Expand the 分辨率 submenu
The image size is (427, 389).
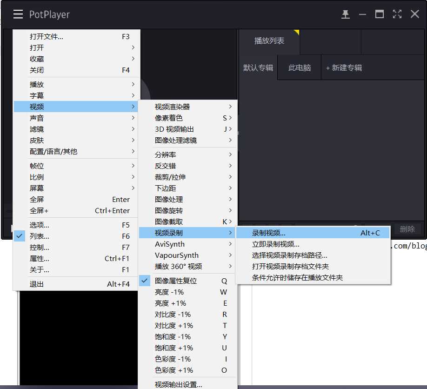coord(187,155)
